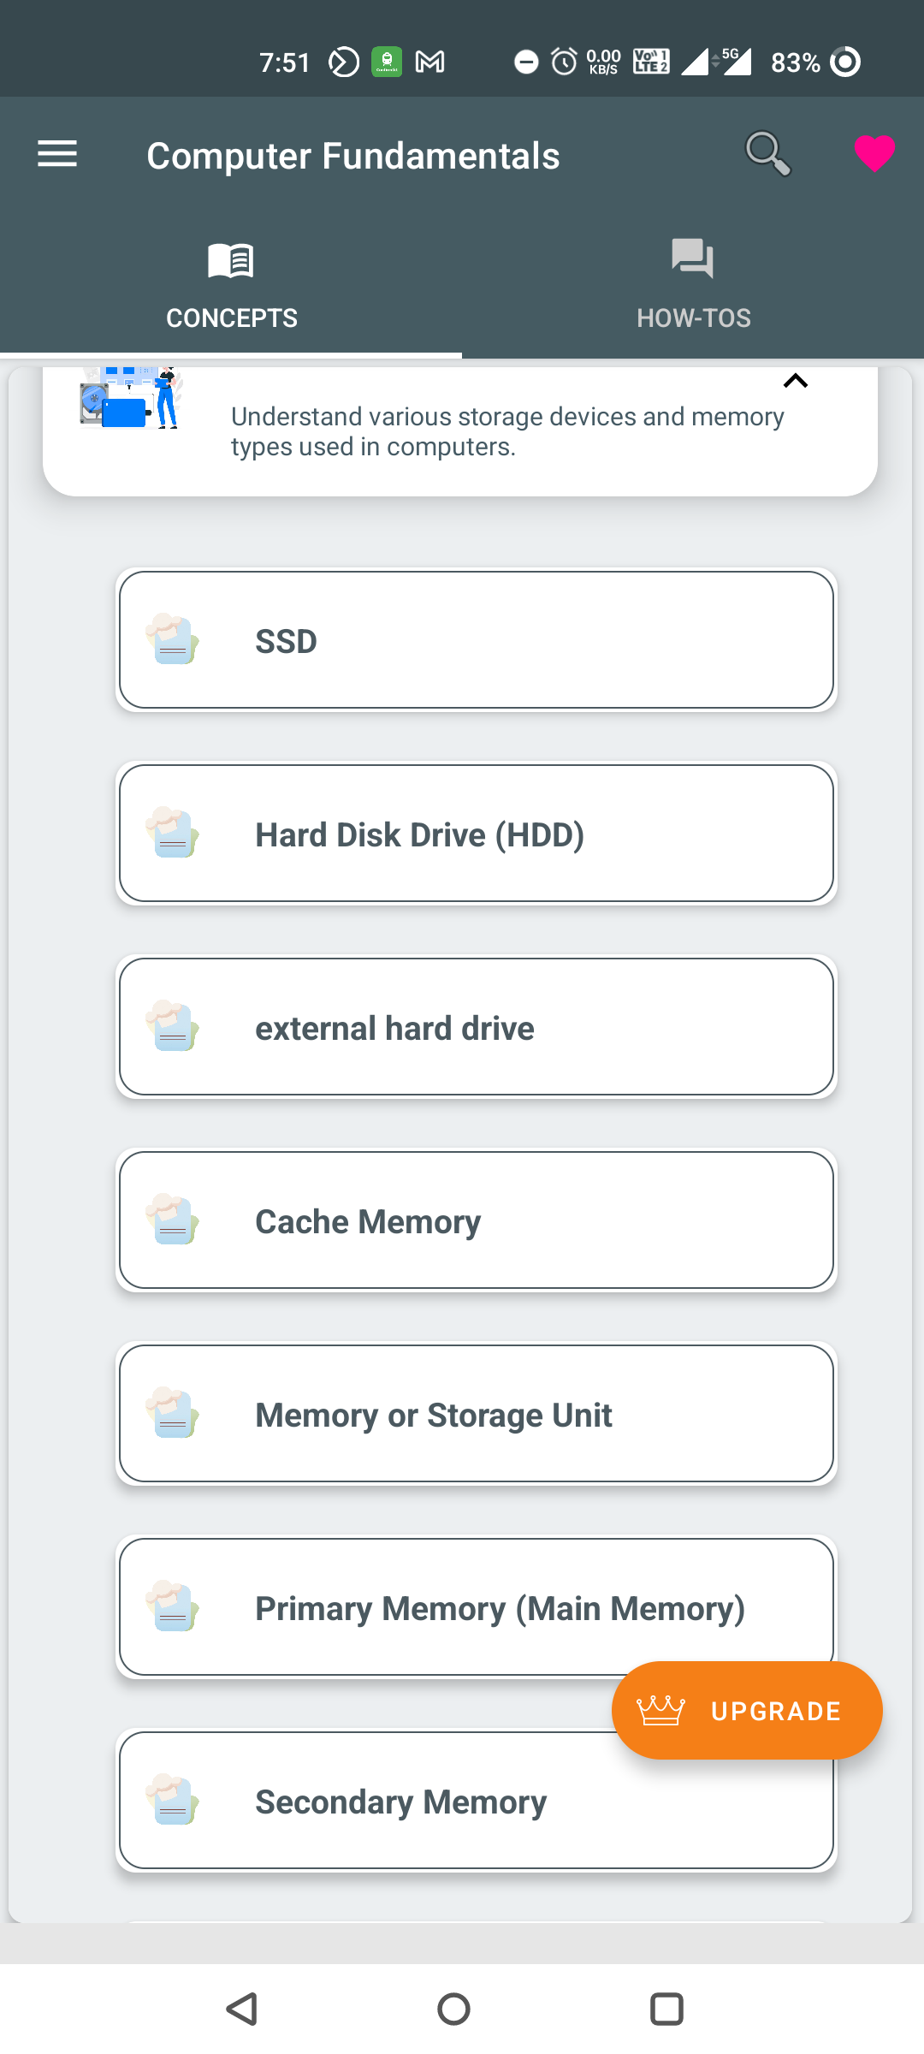Open the Cache Memory lesson
The image size is (924, 2054).
tap(476, 1220)
